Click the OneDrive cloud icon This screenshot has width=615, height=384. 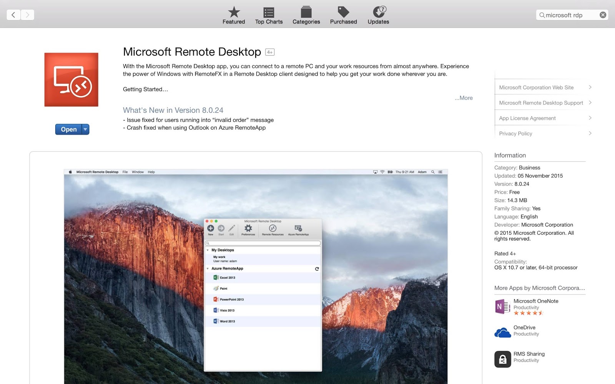pyautogui.click(x=502, y=333)
